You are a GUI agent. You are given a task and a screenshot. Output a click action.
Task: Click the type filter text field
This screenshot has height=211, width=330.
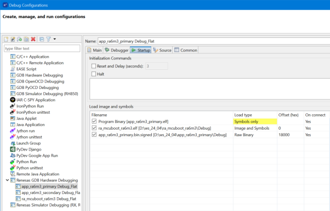[42, 48]
